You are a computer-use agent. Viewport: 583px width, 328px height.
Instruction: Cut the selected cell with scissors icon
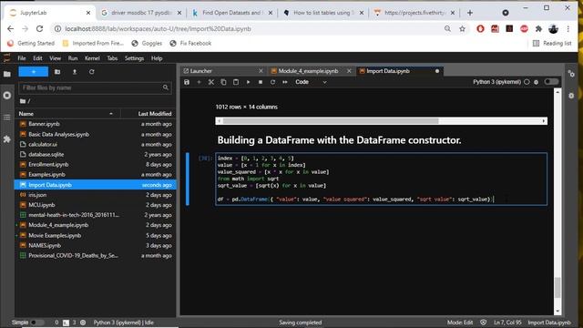(x=211, y=82)
